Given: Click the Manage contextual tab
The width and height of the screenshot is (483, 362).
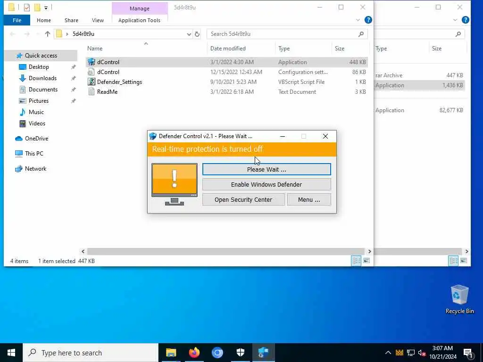Looking at the screenshot, I should point(140,8).
